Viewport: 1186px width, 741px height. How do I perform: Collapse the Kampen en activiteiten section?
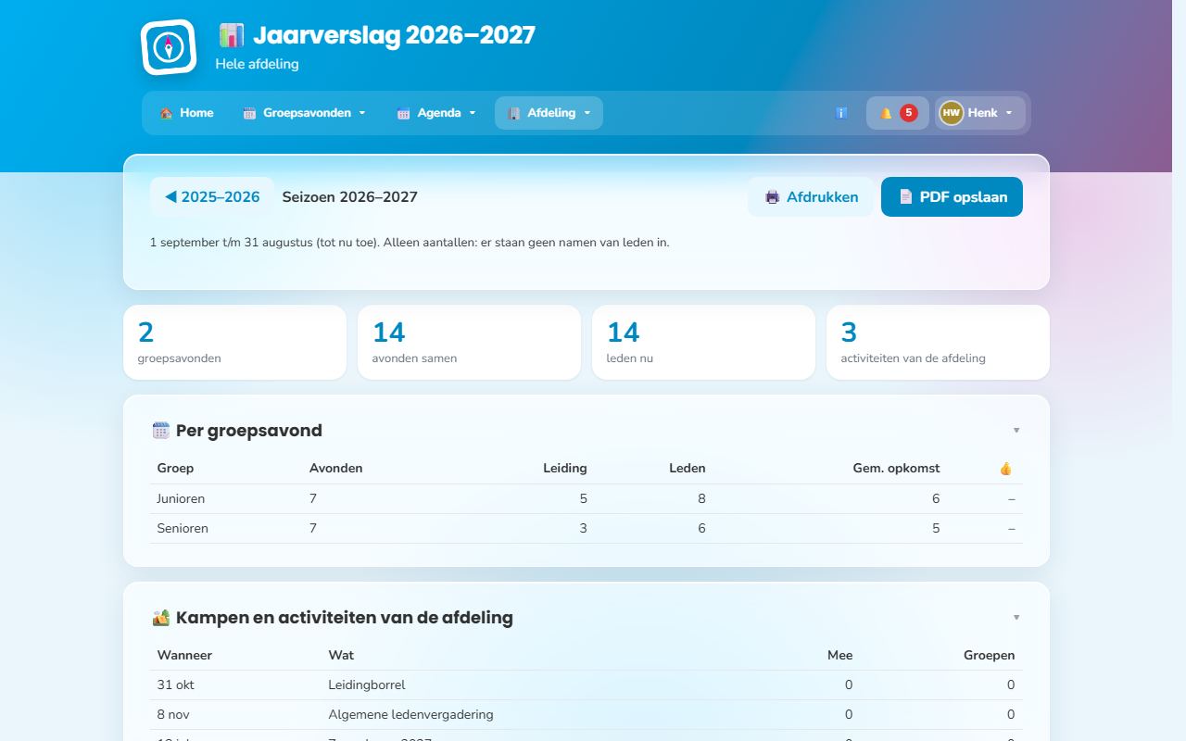[1016, 618]
